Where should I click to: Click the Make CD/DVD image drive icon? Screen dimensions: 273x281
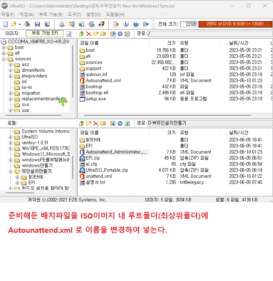click(x=62, y=24)
